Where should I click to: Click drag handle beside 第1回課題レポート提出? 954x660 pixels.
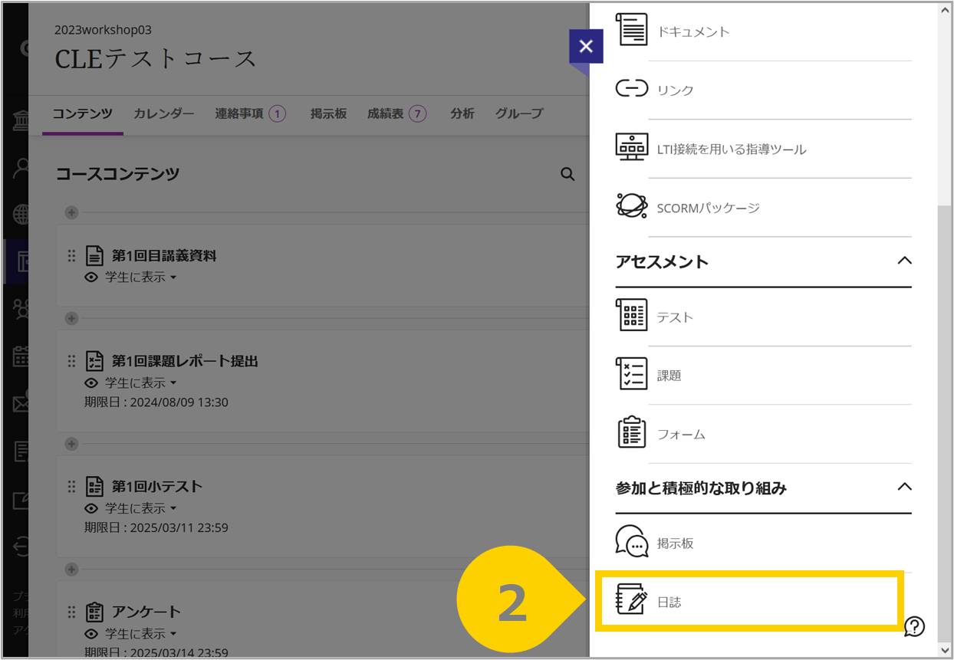click(71, 361)
